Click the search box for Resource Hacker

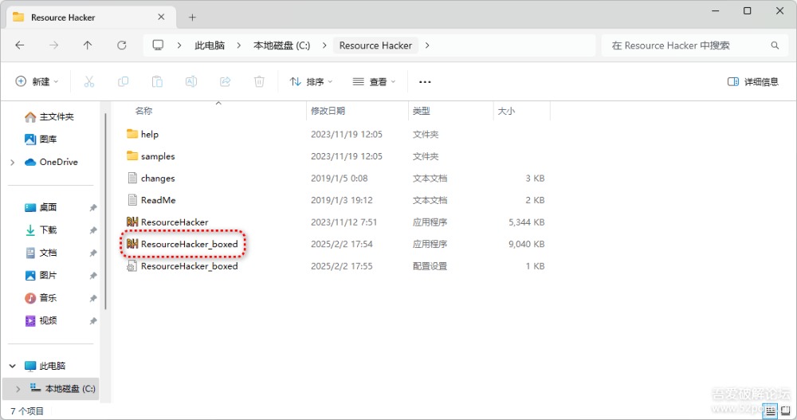685,45
